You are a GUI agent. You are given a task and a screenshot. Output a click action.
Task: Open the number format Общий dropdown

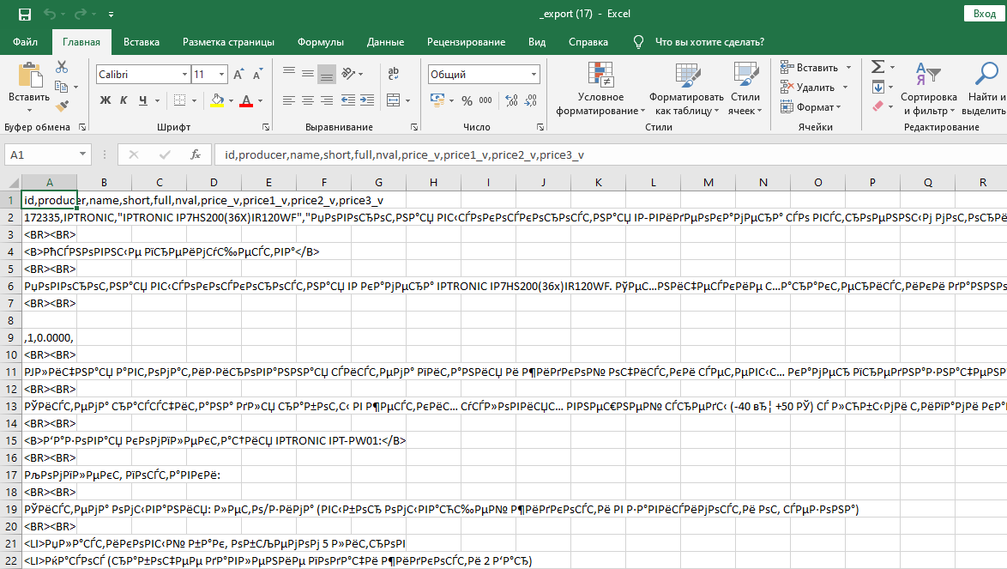534,75
